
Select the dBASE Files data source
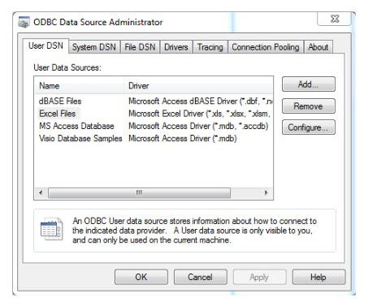pos(60,101)
